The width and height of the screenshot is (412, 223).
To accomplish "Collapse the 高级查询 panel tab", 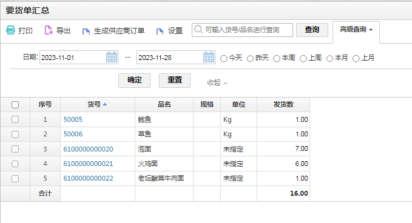I will 356,30.
